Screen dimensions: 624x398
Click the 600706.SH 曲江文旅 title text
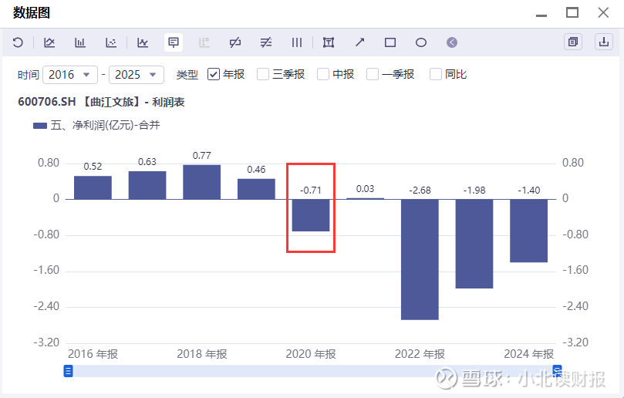pos(101,103)
